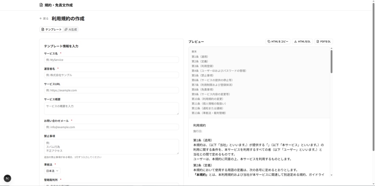Focus the サービス名 input field

[111, 60]
